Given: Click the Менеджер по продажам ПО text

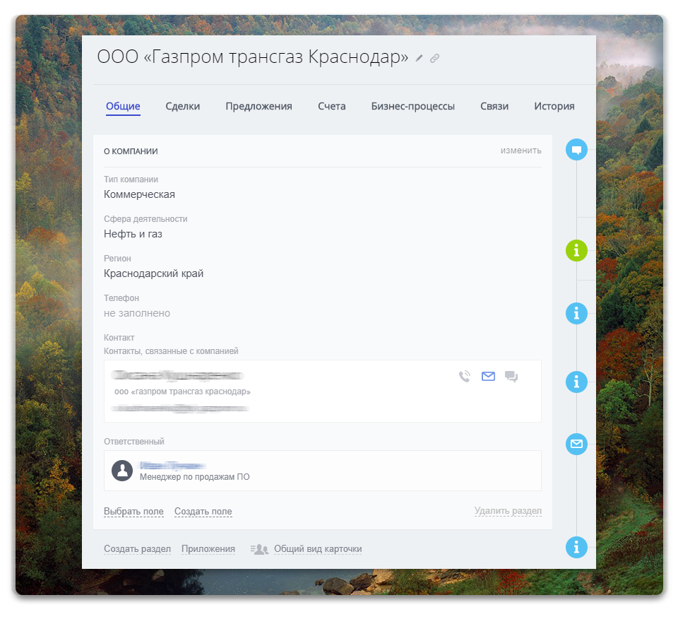Looking at the screenshot, I should (x=195, y=477).
